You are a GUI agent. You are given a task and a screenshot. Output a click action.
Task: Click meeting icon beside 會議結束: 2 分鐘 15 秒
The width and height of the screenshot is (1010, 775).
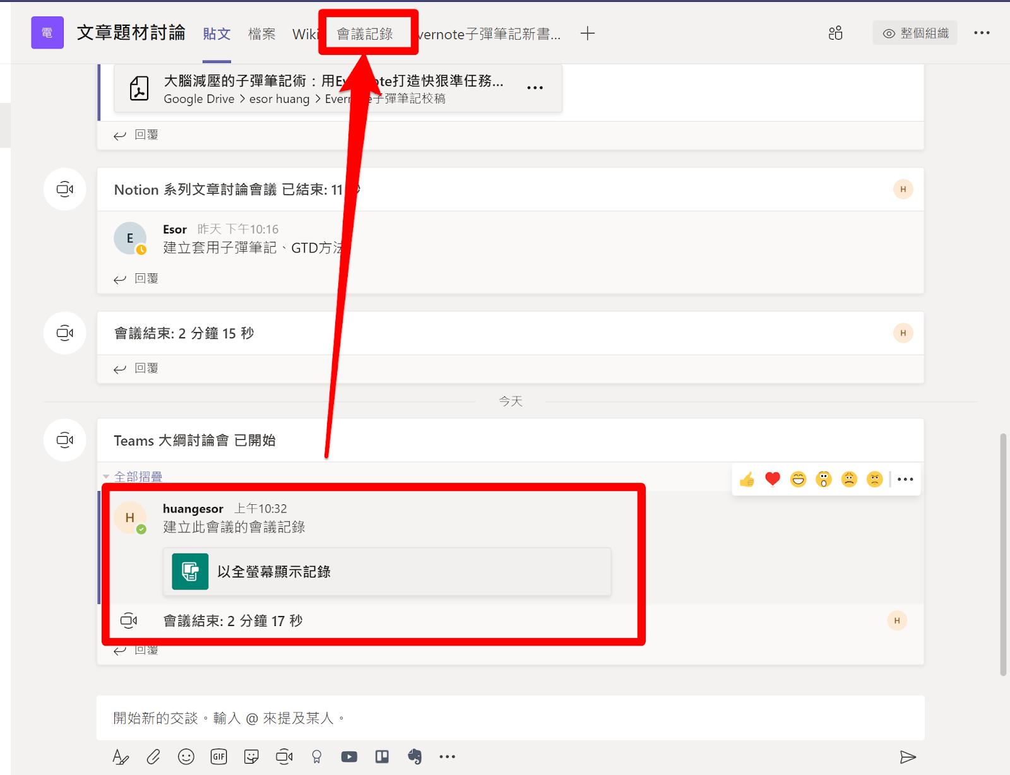pos(65,333)
